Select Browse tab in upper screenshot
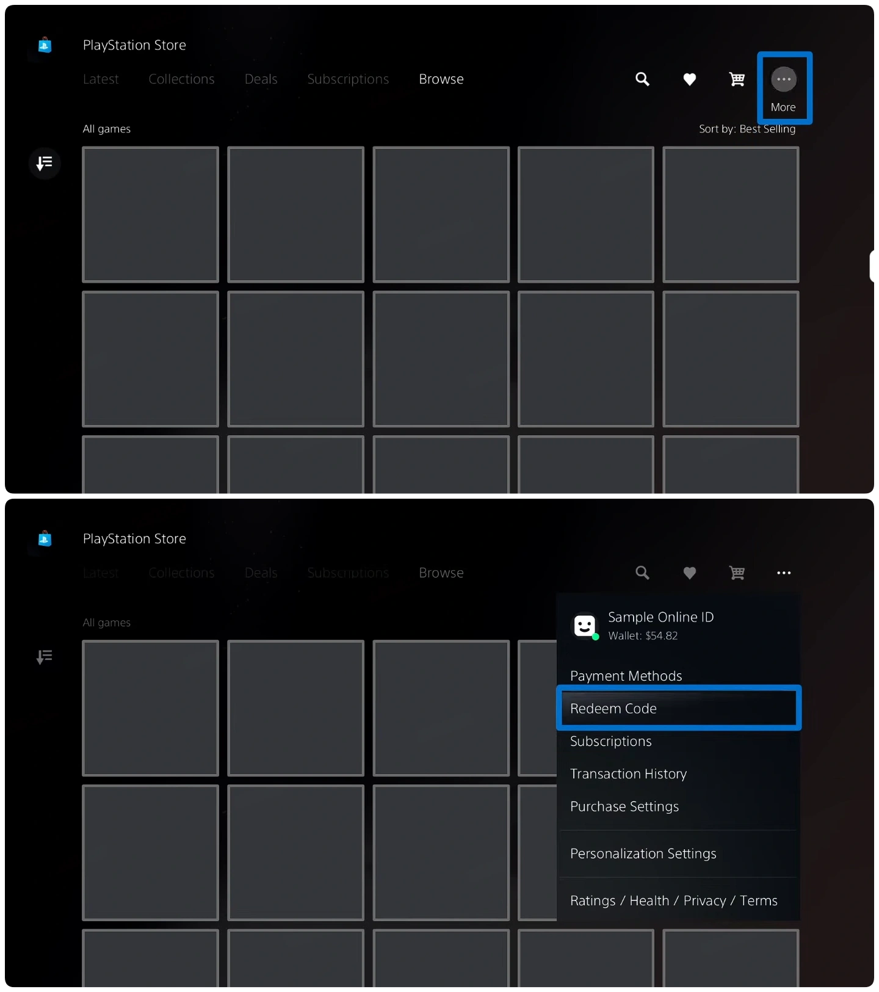The width and height of the screenshot is (879, 992). coord(441,79)
